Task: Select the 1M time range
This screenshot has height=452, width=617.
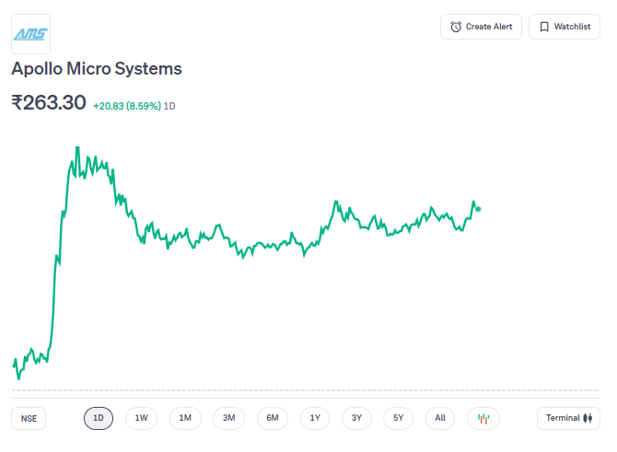Action: coord(185,418)
